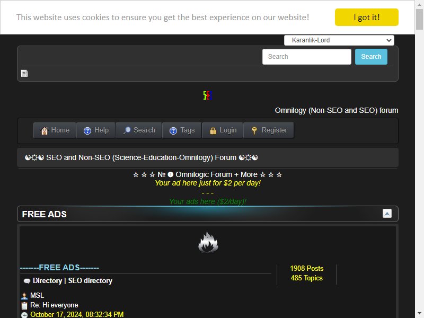Click the '485 Topics' count text
This screenshot has width=424, height=318.
(x=307, y=278)
